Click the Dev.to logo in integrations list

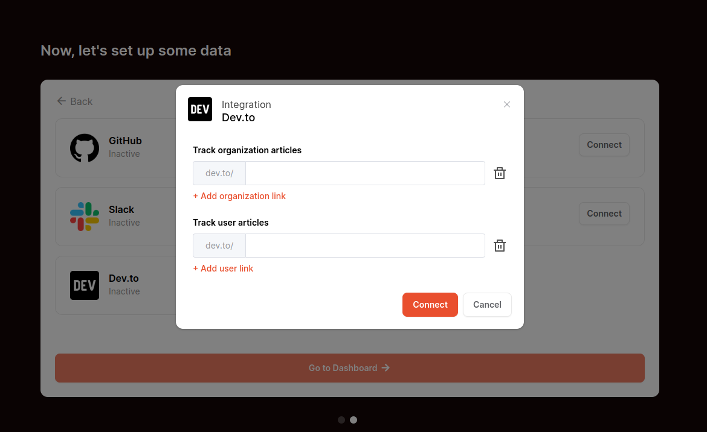85,285
